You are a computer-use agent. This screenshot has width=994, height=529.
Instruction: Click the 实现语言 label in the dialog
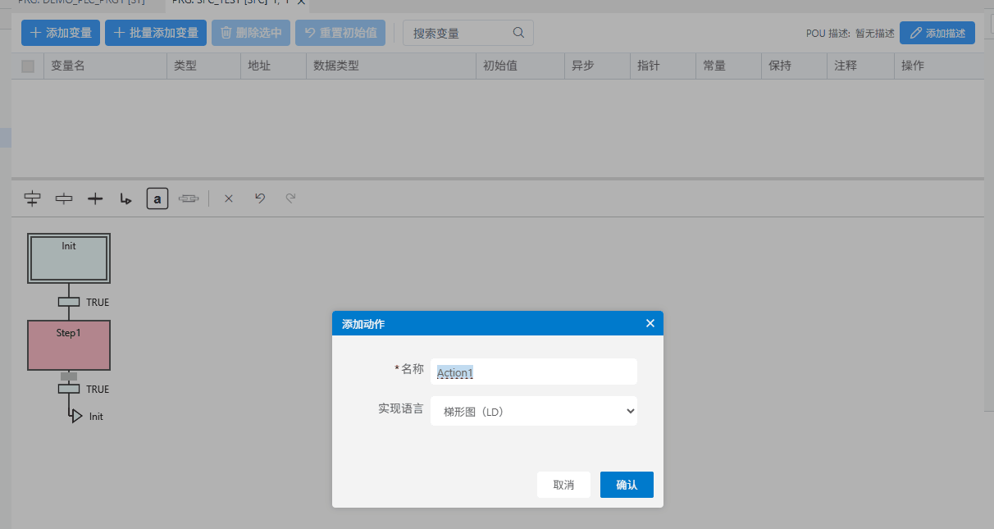pos(401,408)
